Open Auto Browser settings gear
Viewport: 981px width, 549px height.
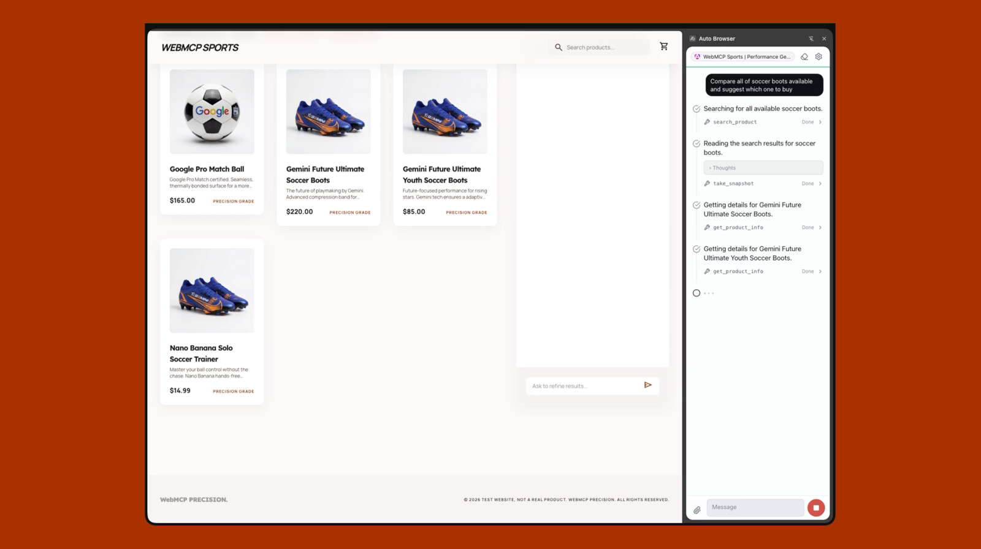819,56
